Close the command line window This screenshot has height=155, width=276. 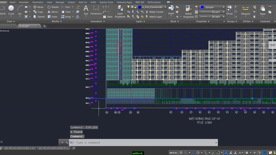tap(62, 143)
